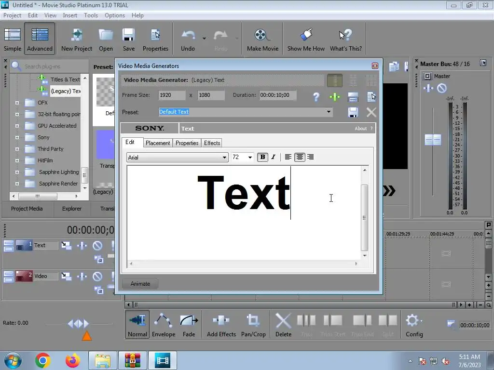Image resolution: width=494 pixels, height=370 pixels.
Task: Activate the What's This help tool
Action: coord(345,39)
